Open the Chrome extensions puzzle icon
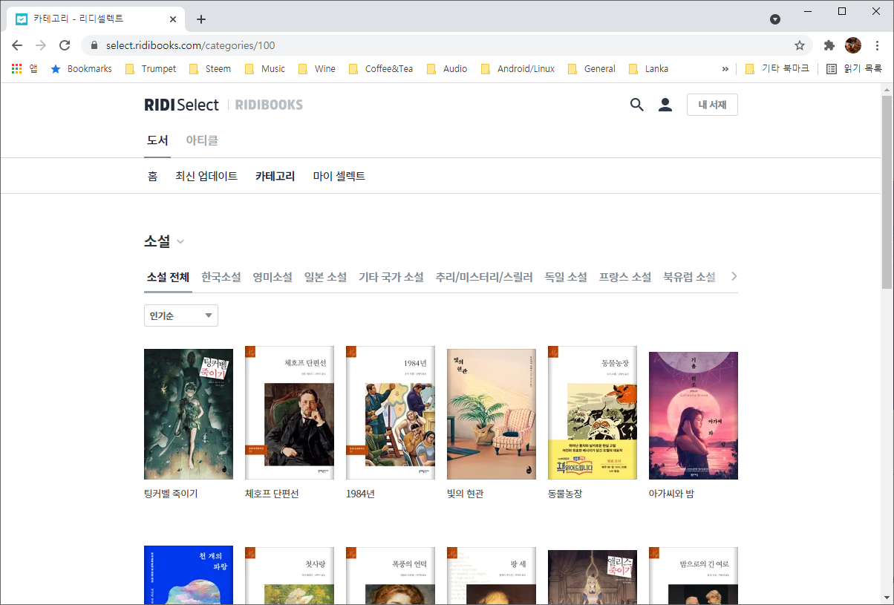894x605 pixels. 829,45
